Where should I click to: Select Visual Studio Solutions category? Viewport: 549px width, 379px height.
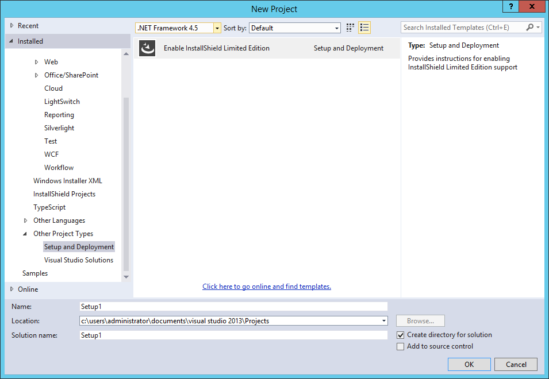pyautogui.click(x=79, y=260)
